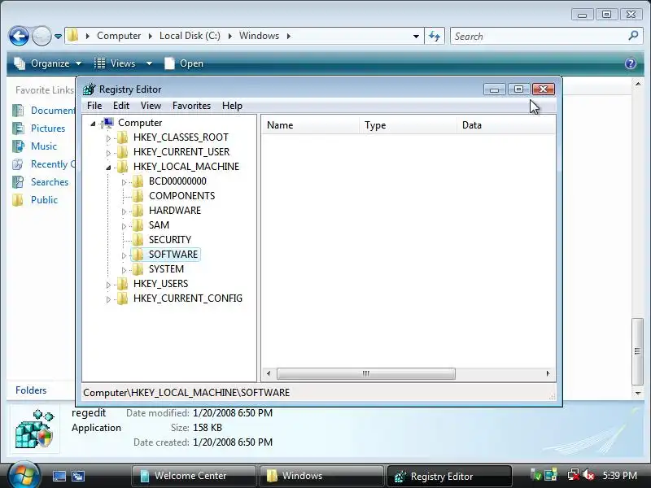Click the HKEY_LOCAL_MACHINE folder icon

123,167
